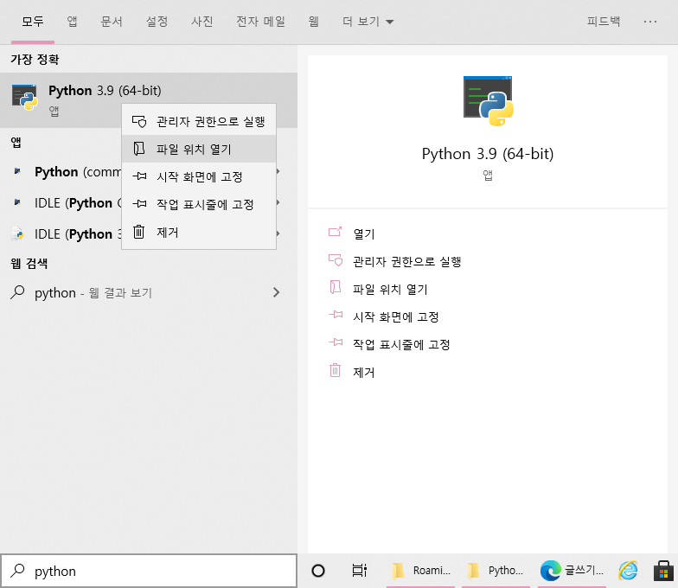The image size is (678, 588).
Task: Switch to the 사진 tab
Action: (x=202, y=21)
